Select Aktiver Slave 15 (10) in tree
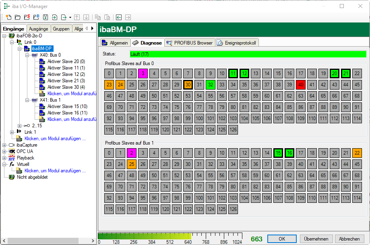Viewport: 370px width, 245px height. (67, 106)
